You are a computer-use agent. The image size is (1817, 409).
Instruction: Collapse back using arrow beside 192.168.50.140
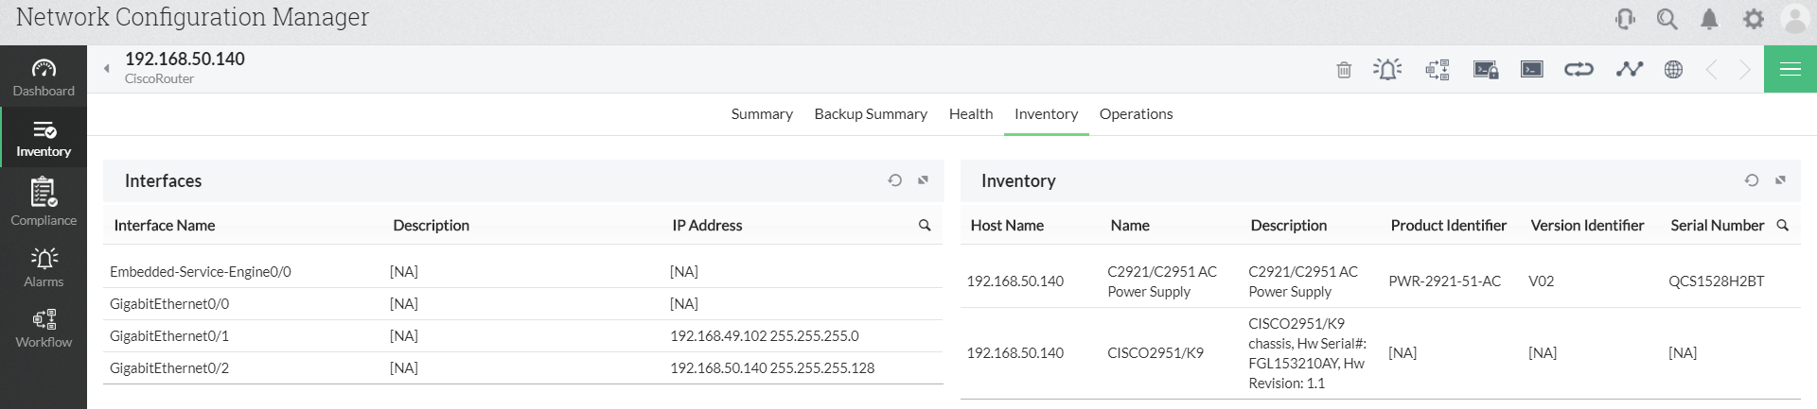click(107, 68)
